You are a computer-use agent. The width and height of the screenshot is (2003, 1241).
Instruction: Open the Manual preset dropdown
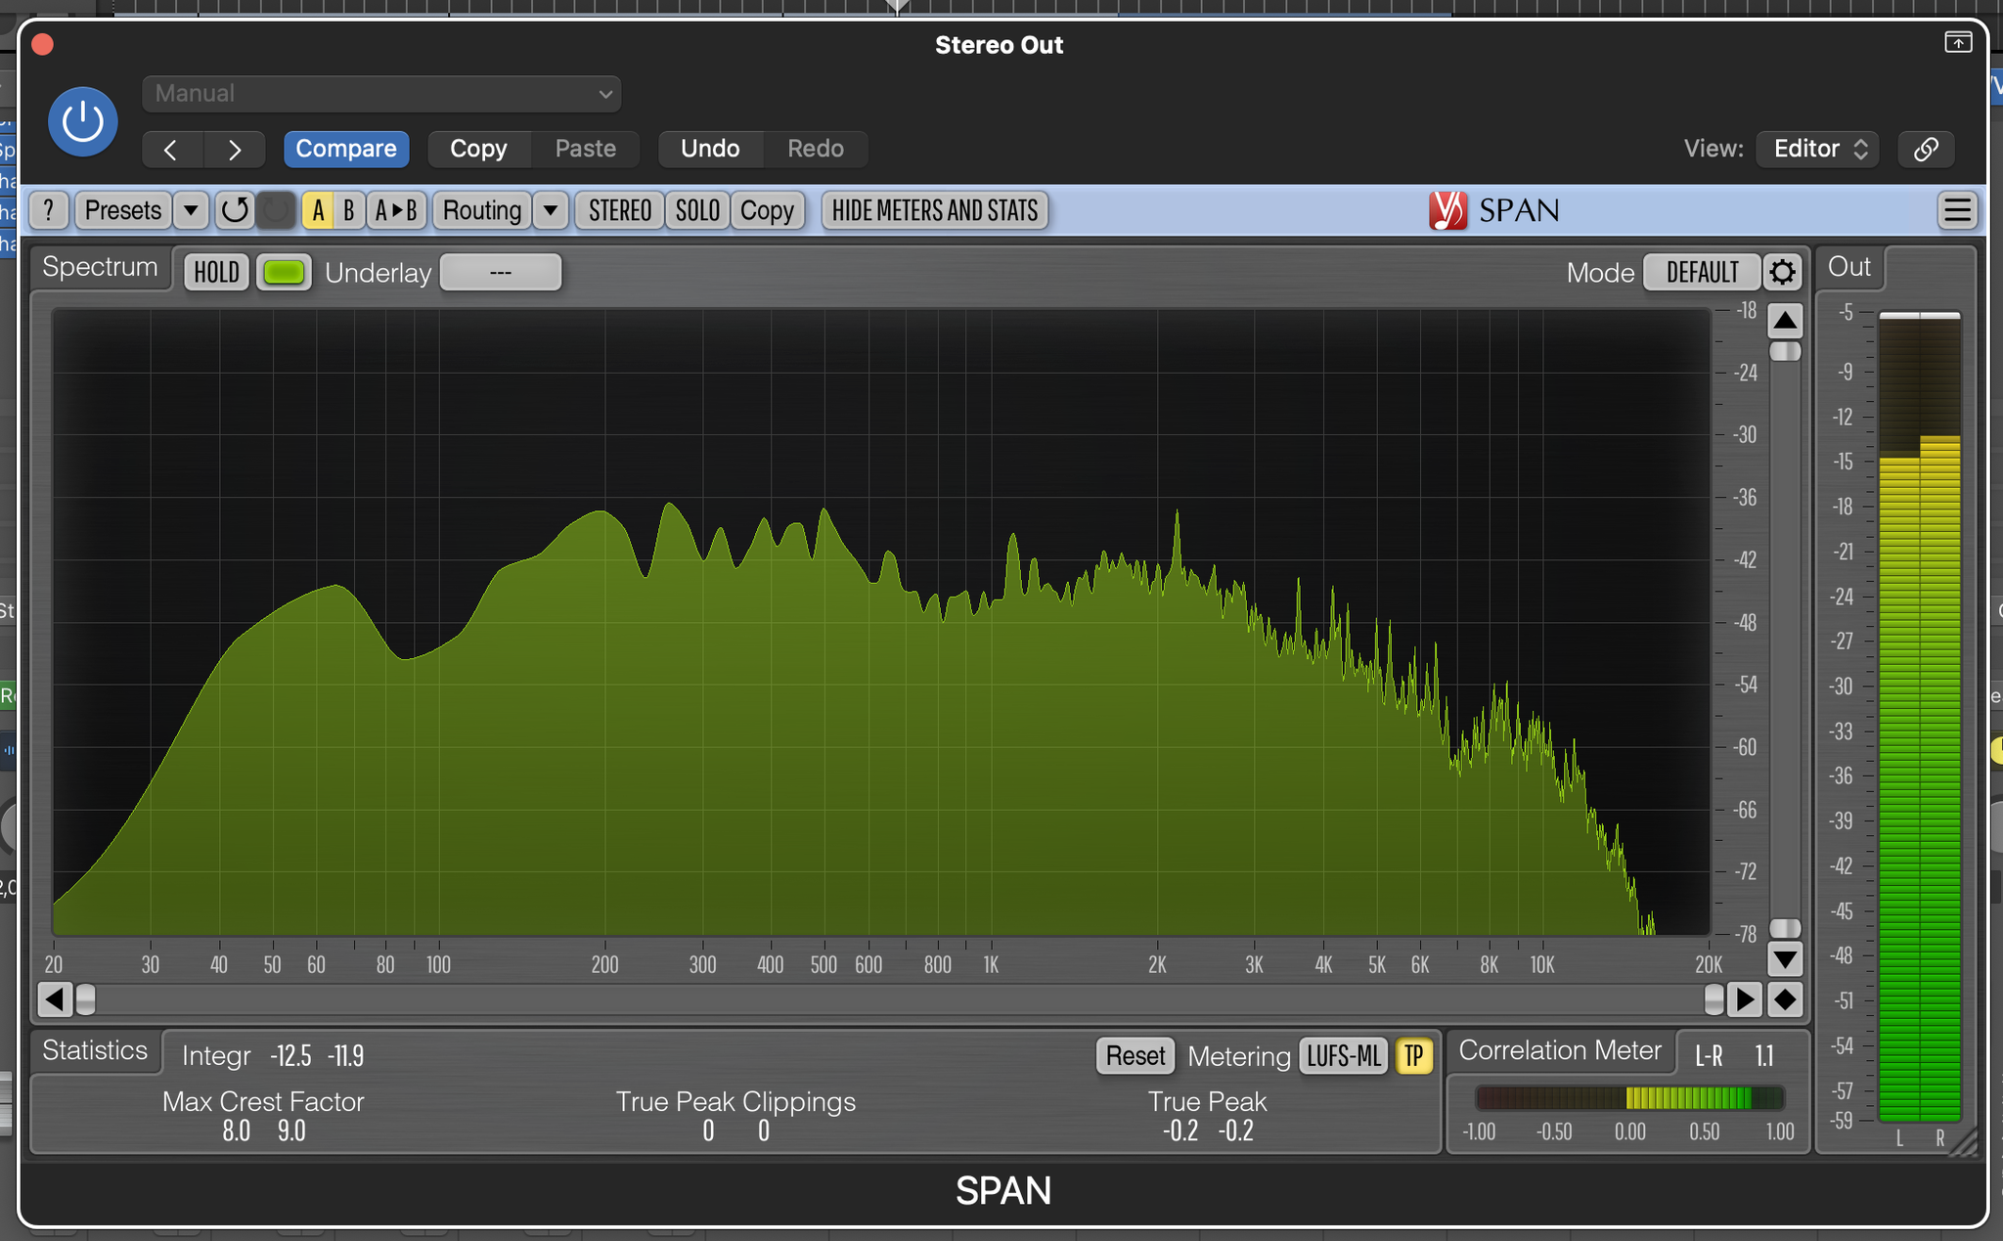[381, 94]
